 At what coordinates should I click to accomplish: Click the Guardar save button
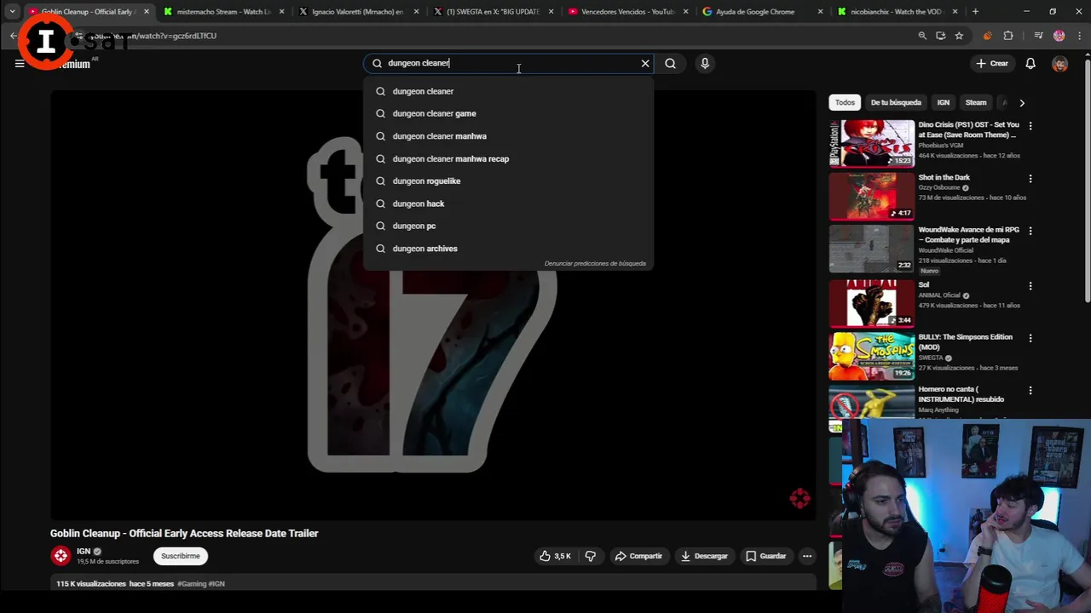click(x=765, y=556)
